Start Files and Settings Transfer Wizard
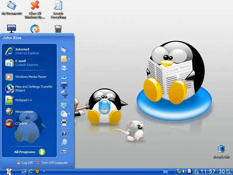Viewport: 233px width, 175px height. (x=29, y=89)
